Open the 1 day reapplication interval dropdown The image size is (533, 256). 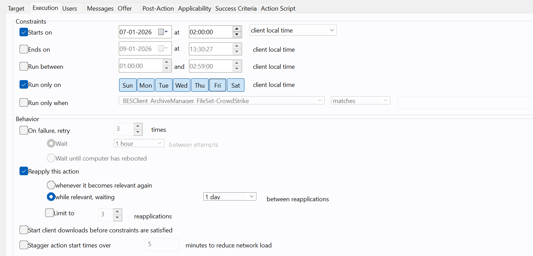[x=229, y=197]
